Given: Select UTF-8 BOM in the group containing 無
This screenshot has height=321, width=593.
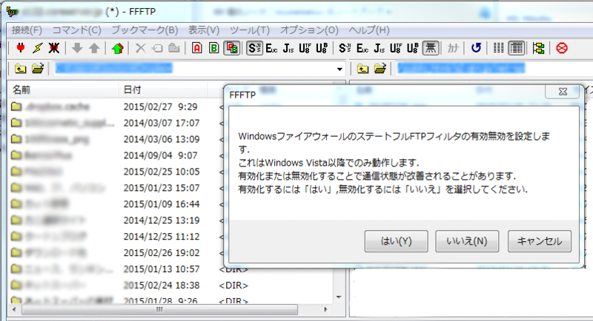Looking at the screenshot, I should click(x=413, y=48).
